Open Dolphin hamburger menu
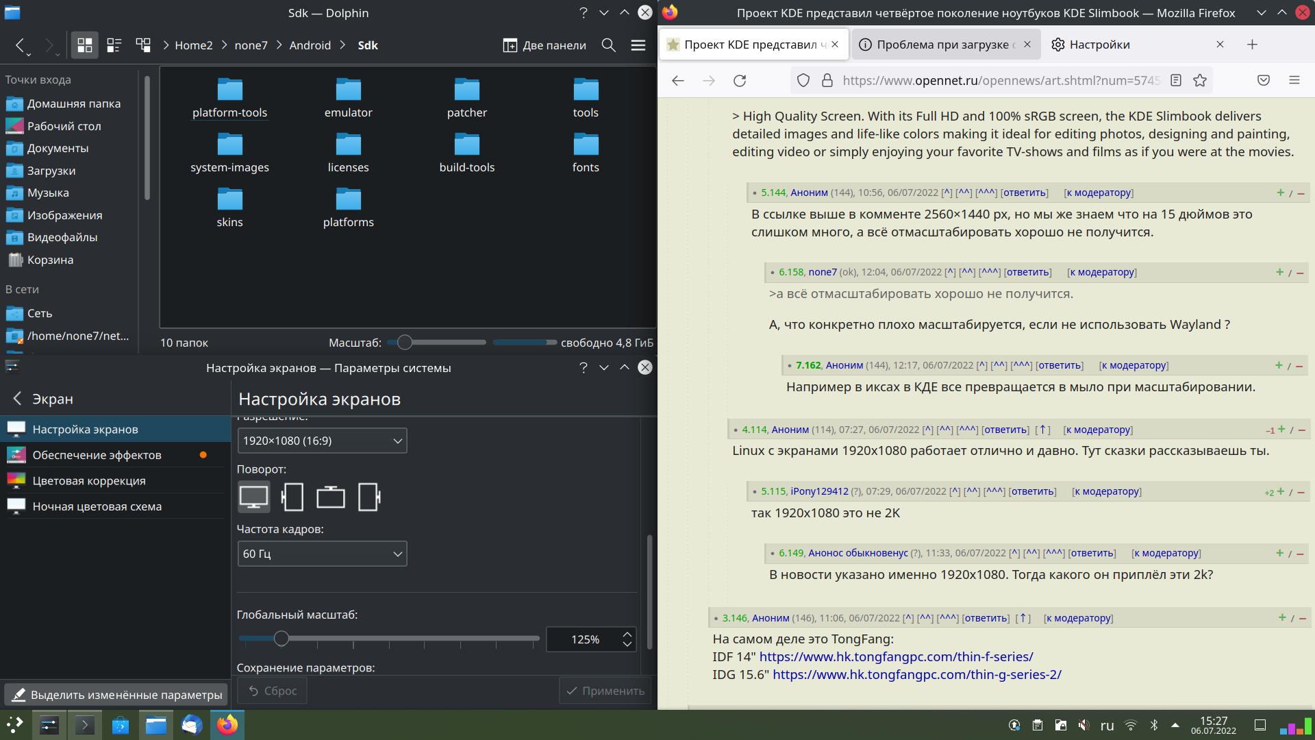The width and height of the screenshot is (1315, 740). (x=638, y=45)
